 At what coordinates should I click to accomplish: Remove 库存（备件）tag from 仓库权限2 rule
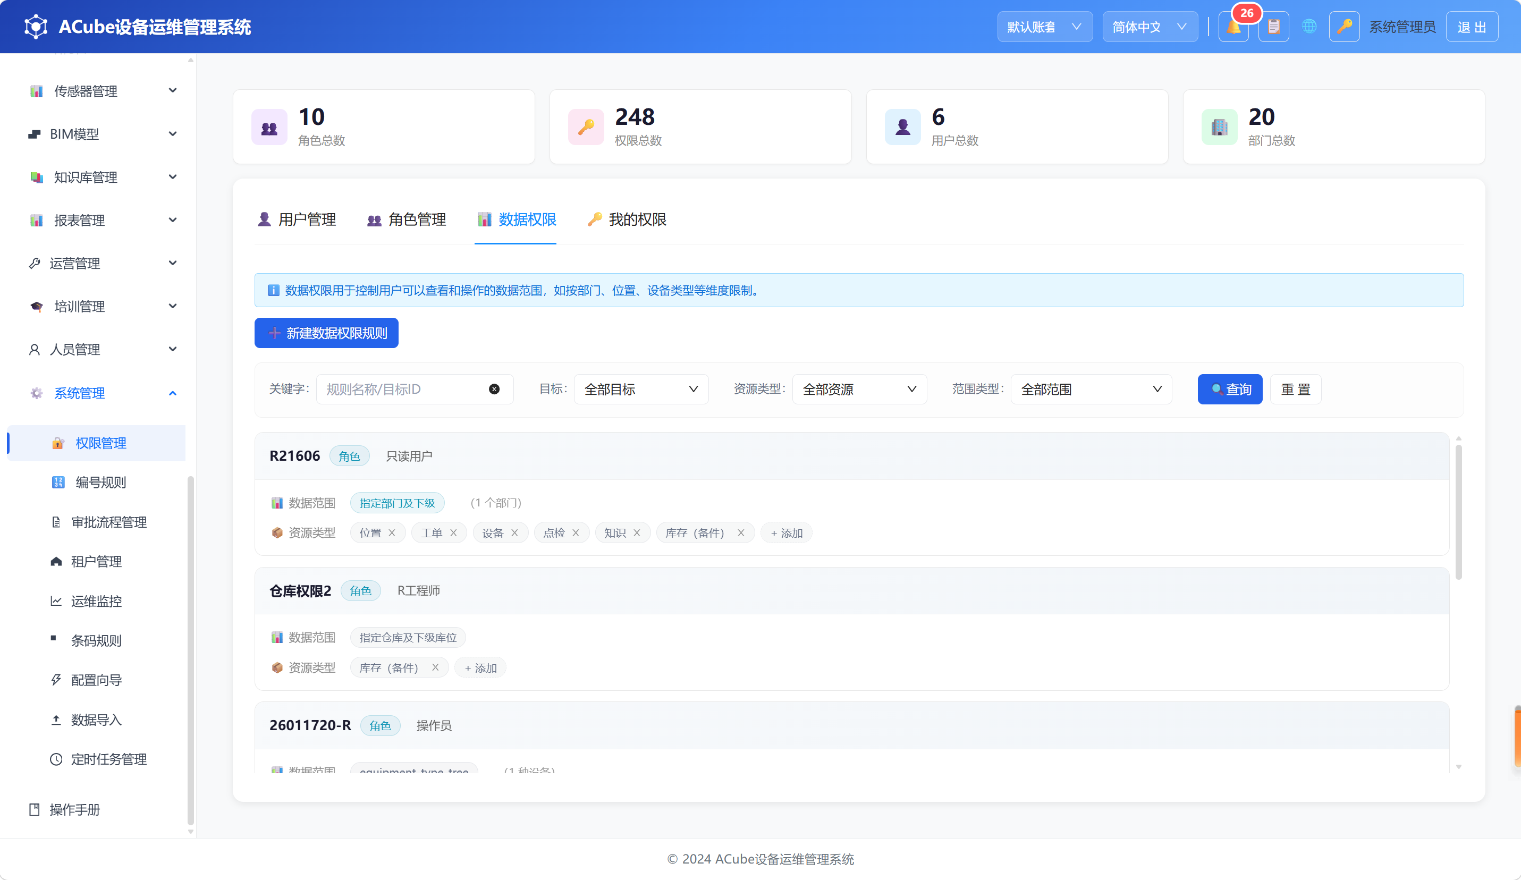(x=435, y=667)
